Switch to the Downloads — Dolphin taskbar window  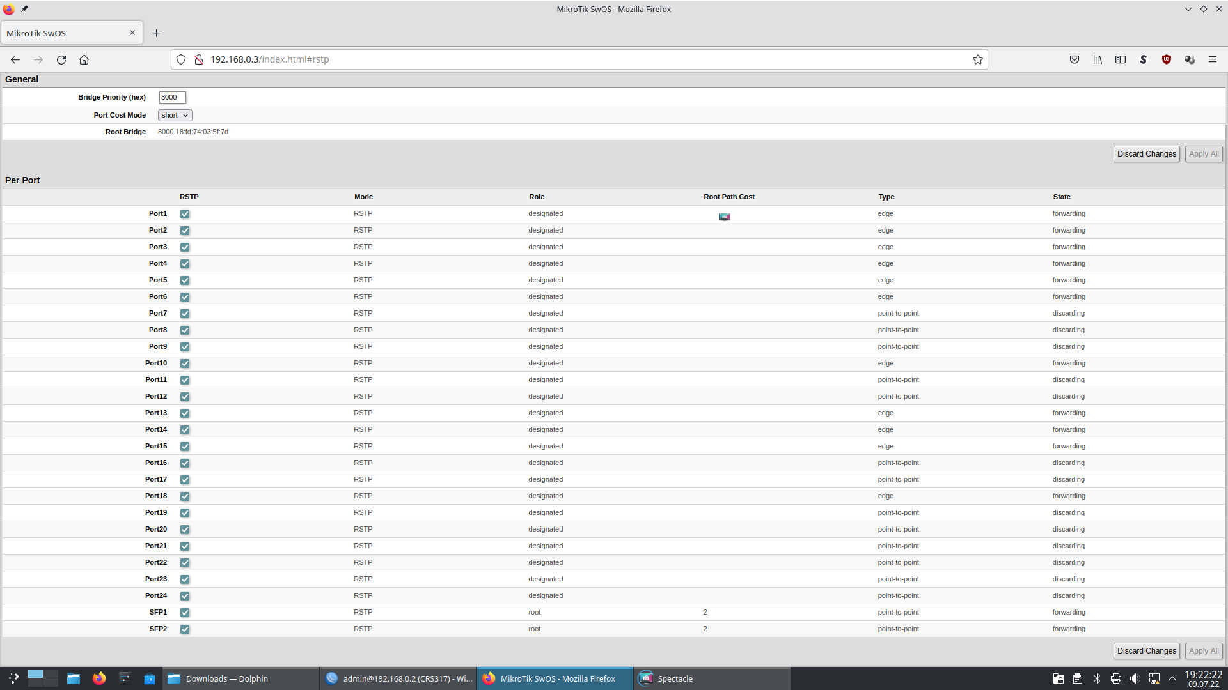tap(226, 678)
